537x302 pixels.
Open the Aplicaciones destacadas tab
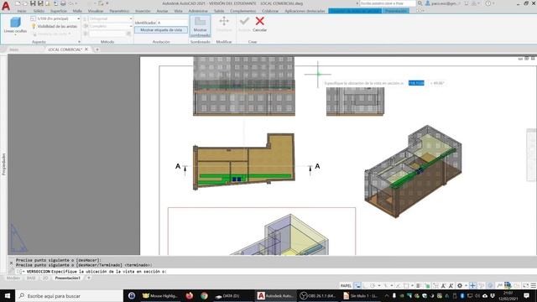click(305, 11)
